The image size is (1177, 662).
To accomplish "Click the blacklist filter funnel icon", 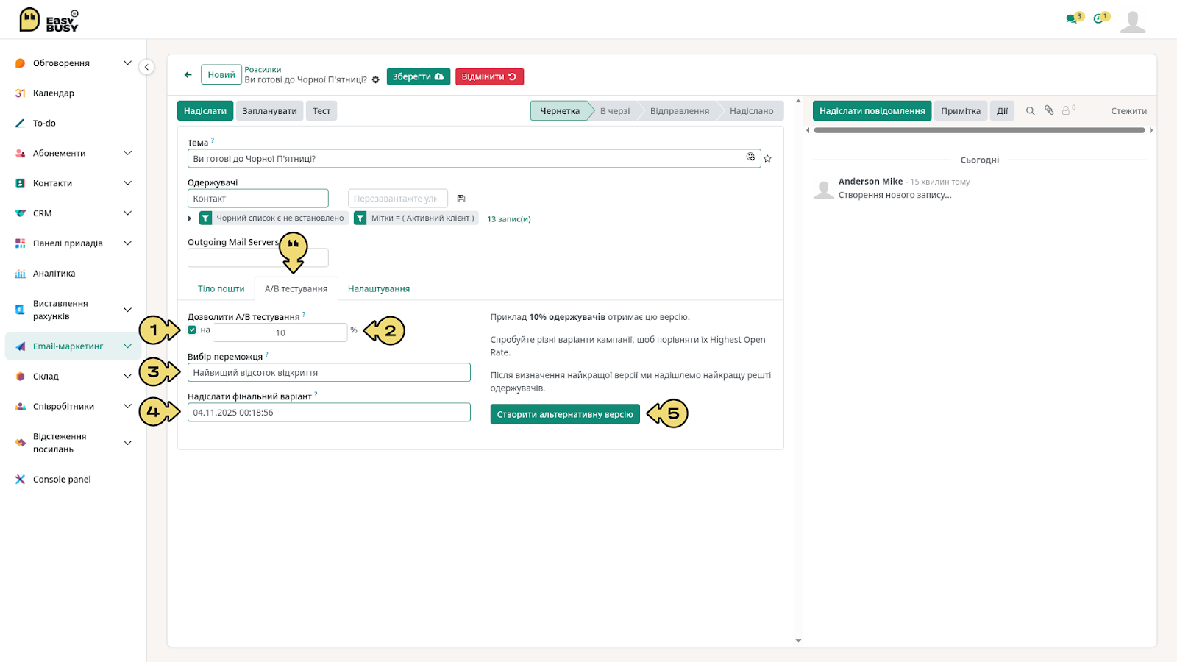I will [x=206, y=218].
